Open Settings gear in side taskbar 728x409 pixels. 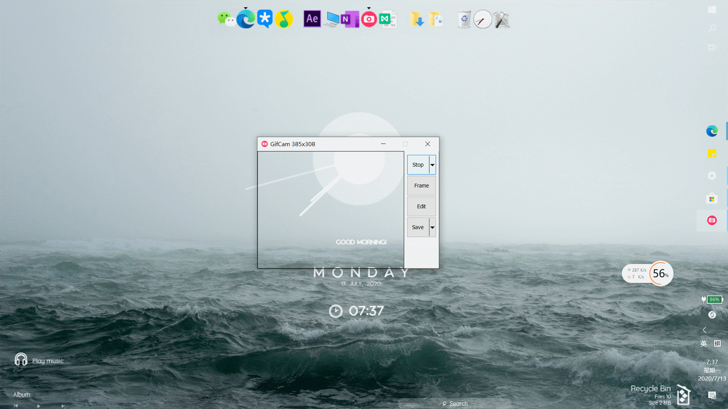[712, 176]
